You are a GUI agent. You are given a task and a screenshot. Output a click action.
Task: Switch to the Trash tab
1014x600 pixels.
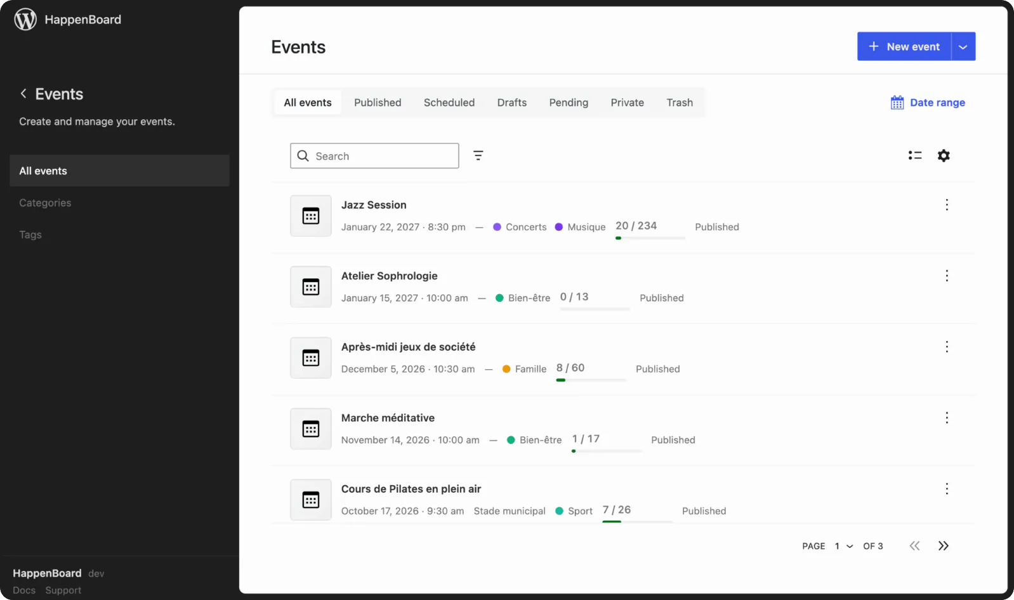point(680,103)
